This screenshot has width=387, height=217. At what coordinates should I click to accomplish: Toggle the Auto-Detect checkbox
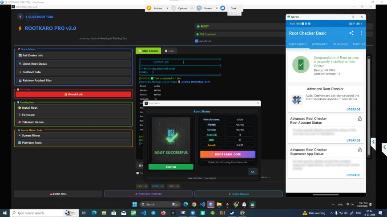click(x=197, y=41)
